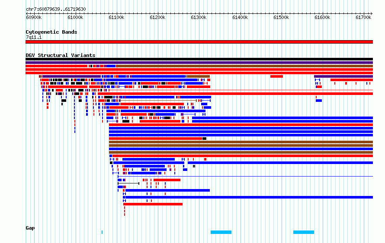The image size is (385, 243).
Task: Select the small black H-shaped marker near 61290k
Action: [x=194, y=166]
